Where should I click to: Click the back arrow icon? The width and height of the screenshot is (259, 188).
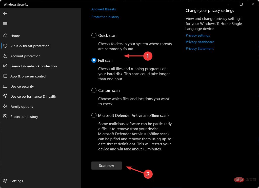point(5,13)
